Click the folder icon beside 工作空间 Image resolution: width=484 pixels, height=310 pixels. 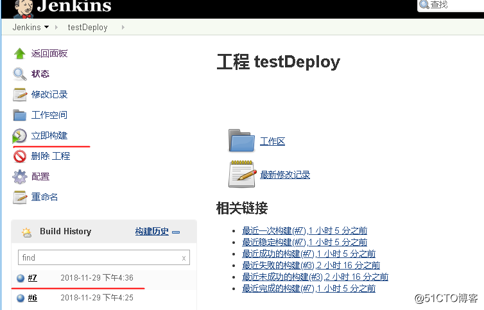coord(20,115)
